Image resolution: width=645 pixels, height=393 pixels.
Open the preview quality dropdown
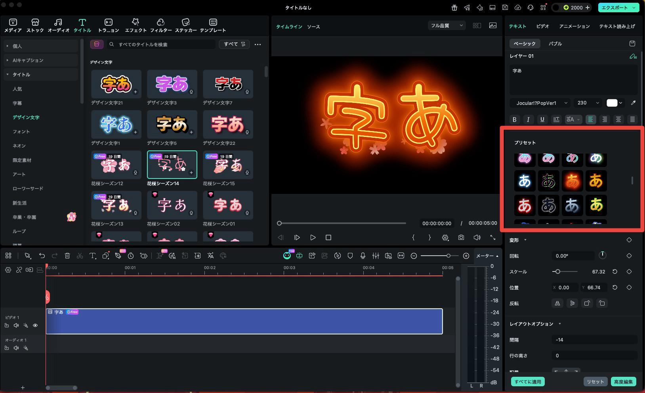[447, 26]
